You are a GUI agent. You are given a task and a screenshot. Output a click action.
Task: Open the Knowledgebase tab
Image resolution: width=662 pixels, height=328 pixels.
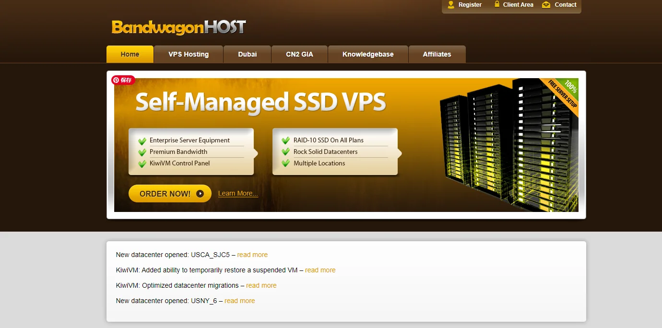(x=368, y=54)
